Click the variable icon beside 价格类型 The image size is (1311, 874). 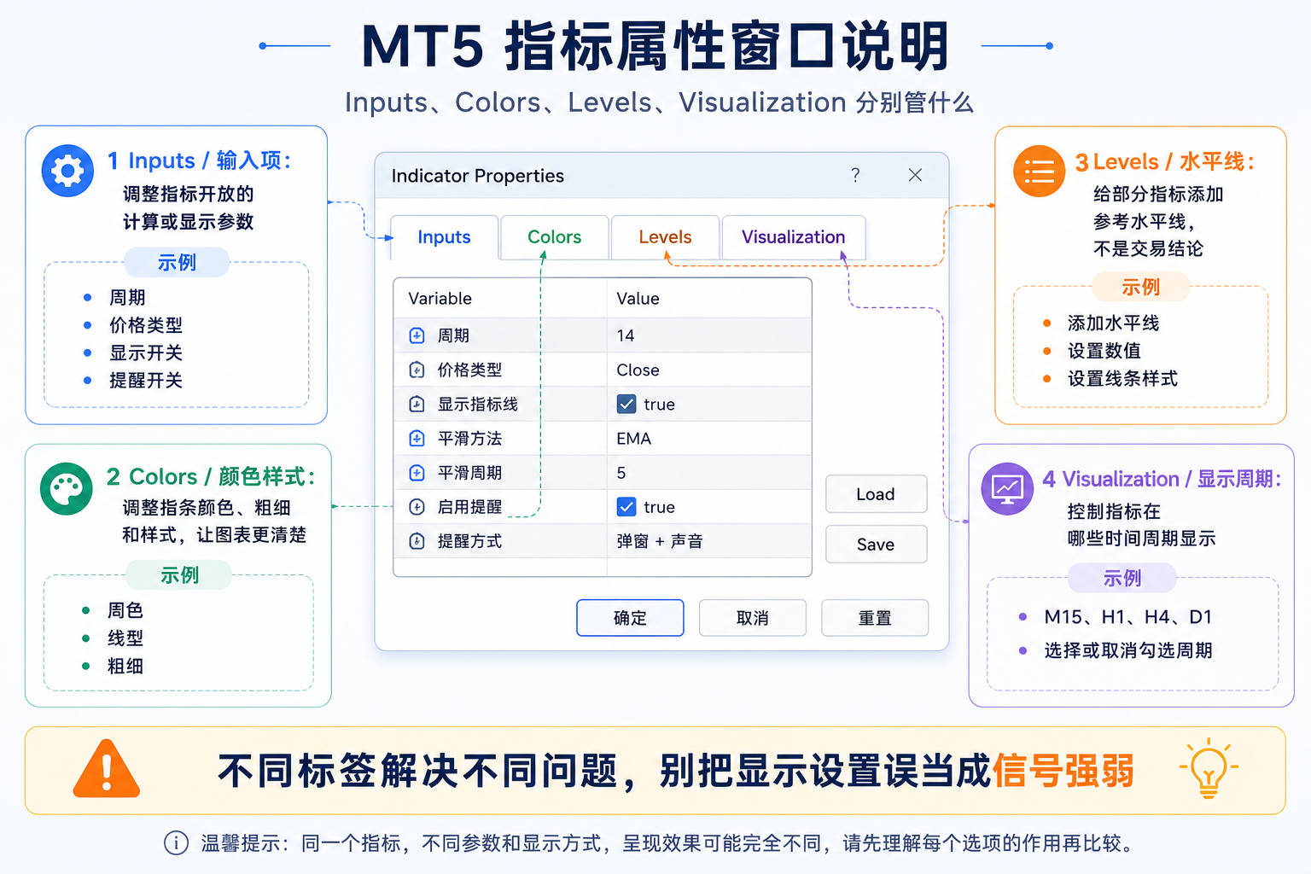417,370
